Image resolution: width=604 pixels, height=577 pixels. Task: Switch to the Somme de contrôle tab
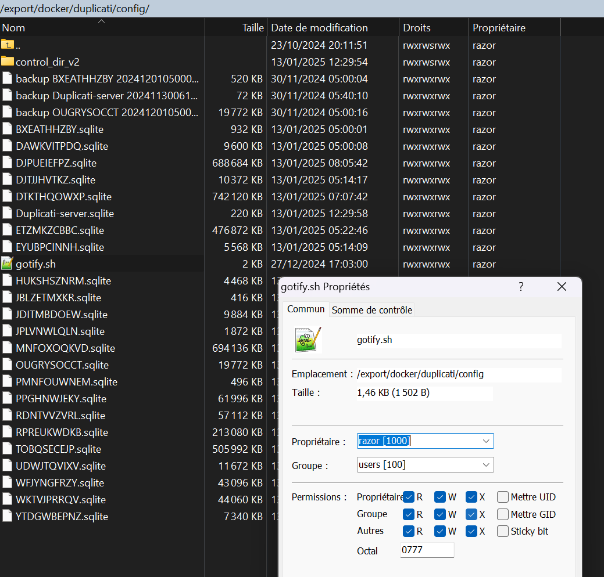point(372,309)
